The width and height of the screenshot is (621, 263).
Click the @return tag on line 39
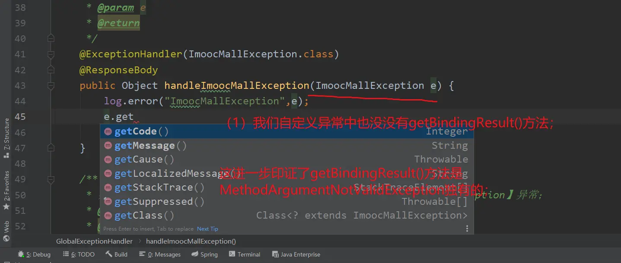coord(118,23)
